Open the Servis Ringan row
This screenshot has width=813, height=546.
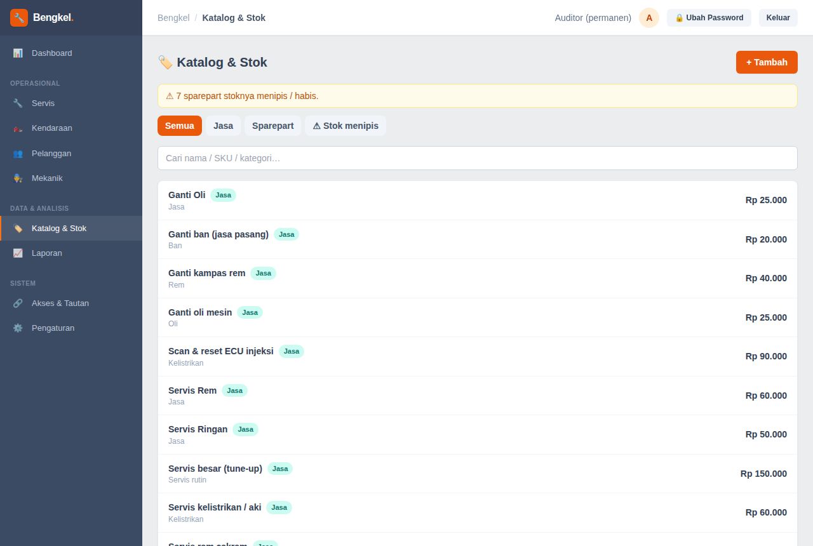478,435
